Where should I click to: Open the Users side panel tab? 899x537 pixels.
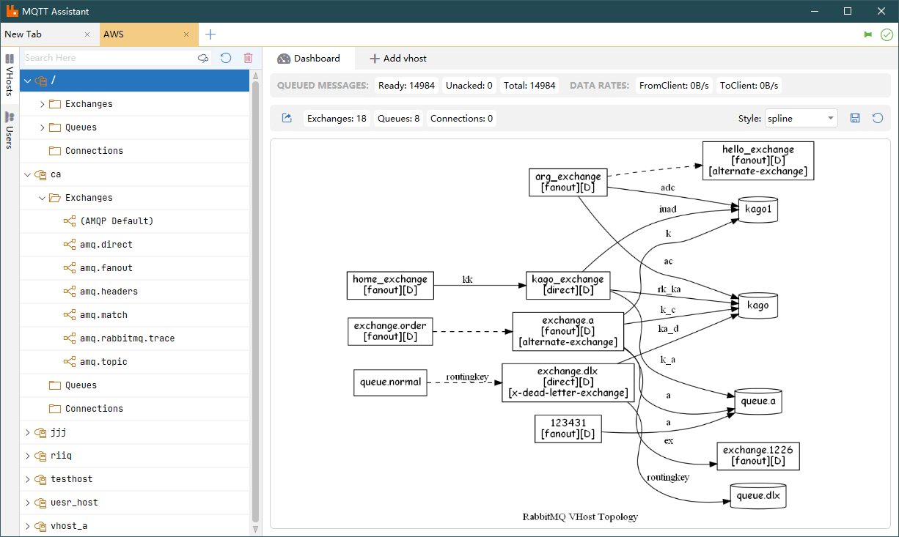[10, 127]
